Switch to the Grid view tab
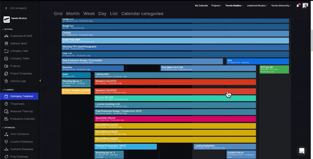This screenshot has height=159, width=313. 58,14
